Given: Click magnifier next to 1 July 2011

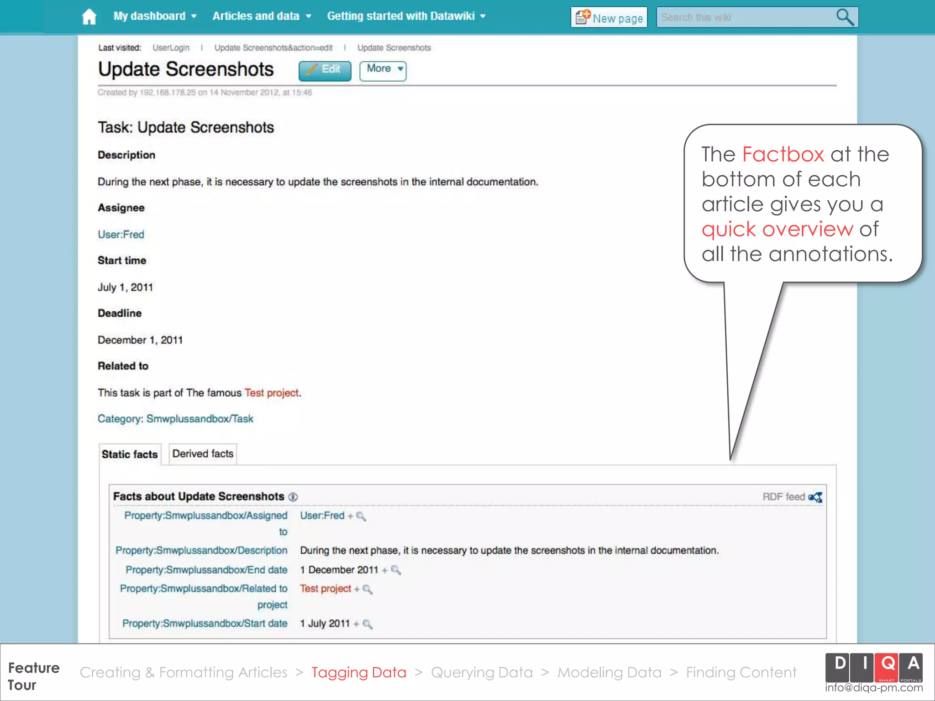Looking at the screenshot, I should (368, 624).
